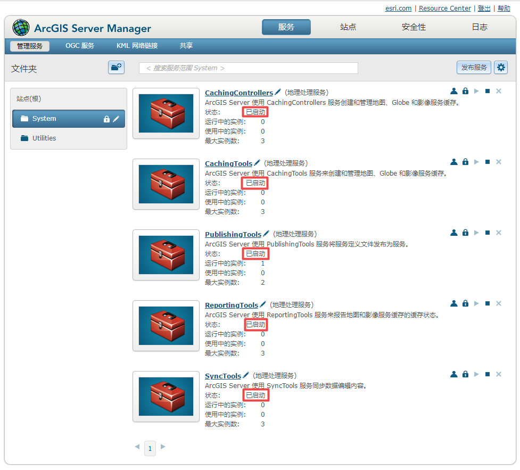Viewport: 520px width, 470px height.
Task: Open the Resource Center link
Action: click(x=445, y=9)
